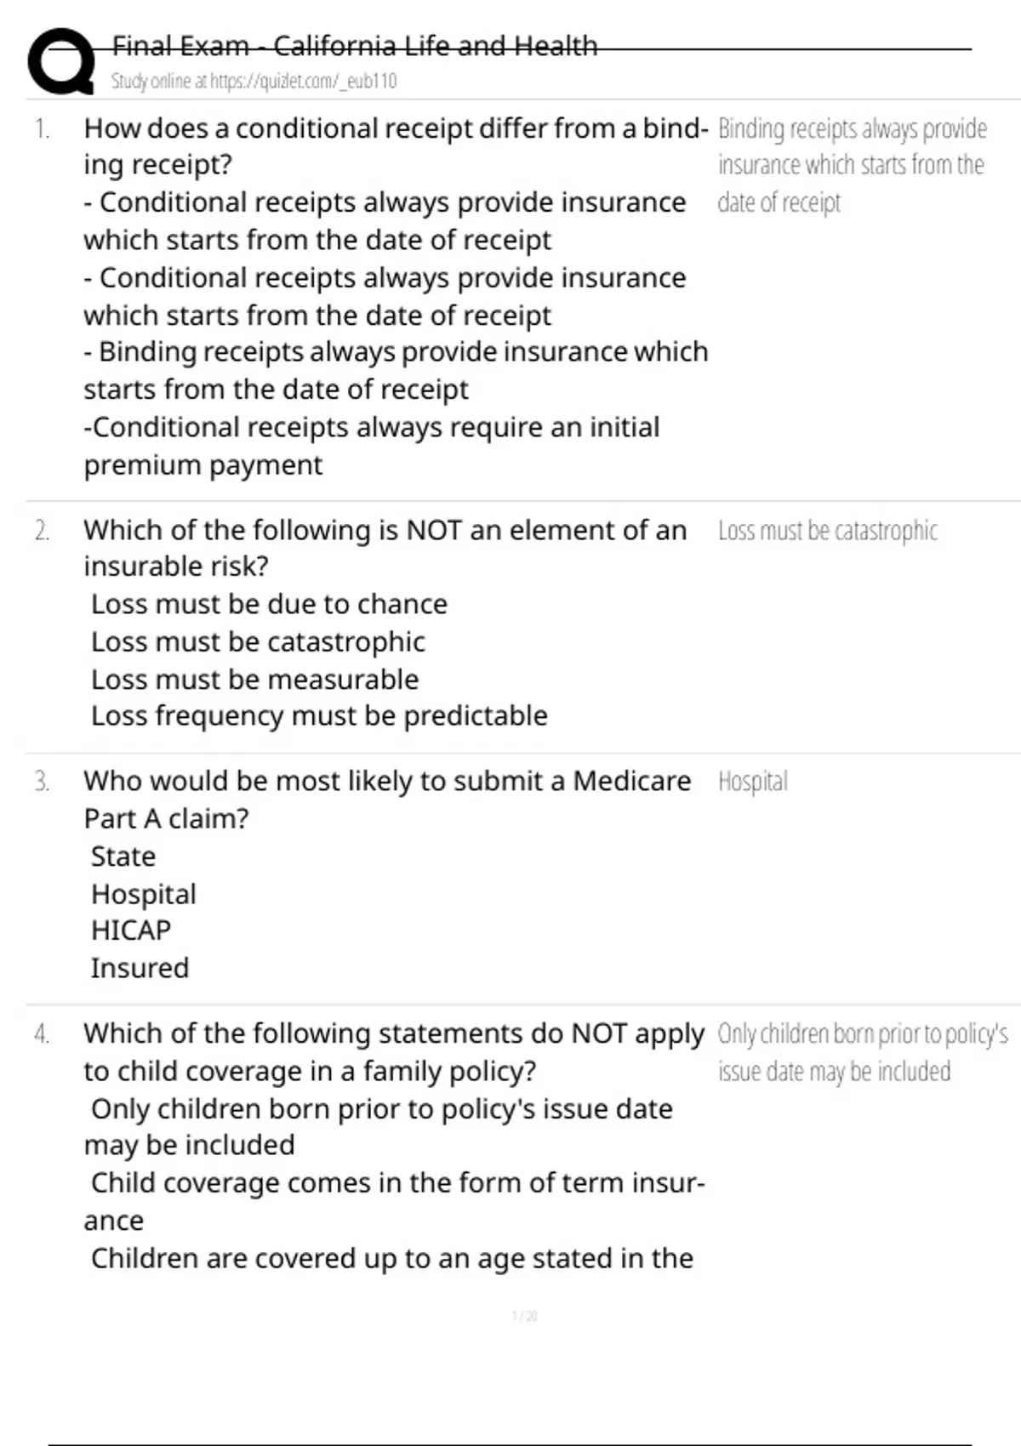Viewport: 1021px width, 1446px height.
Task: Open the quizlet.com study online link
Action: (x=254, y=81)
